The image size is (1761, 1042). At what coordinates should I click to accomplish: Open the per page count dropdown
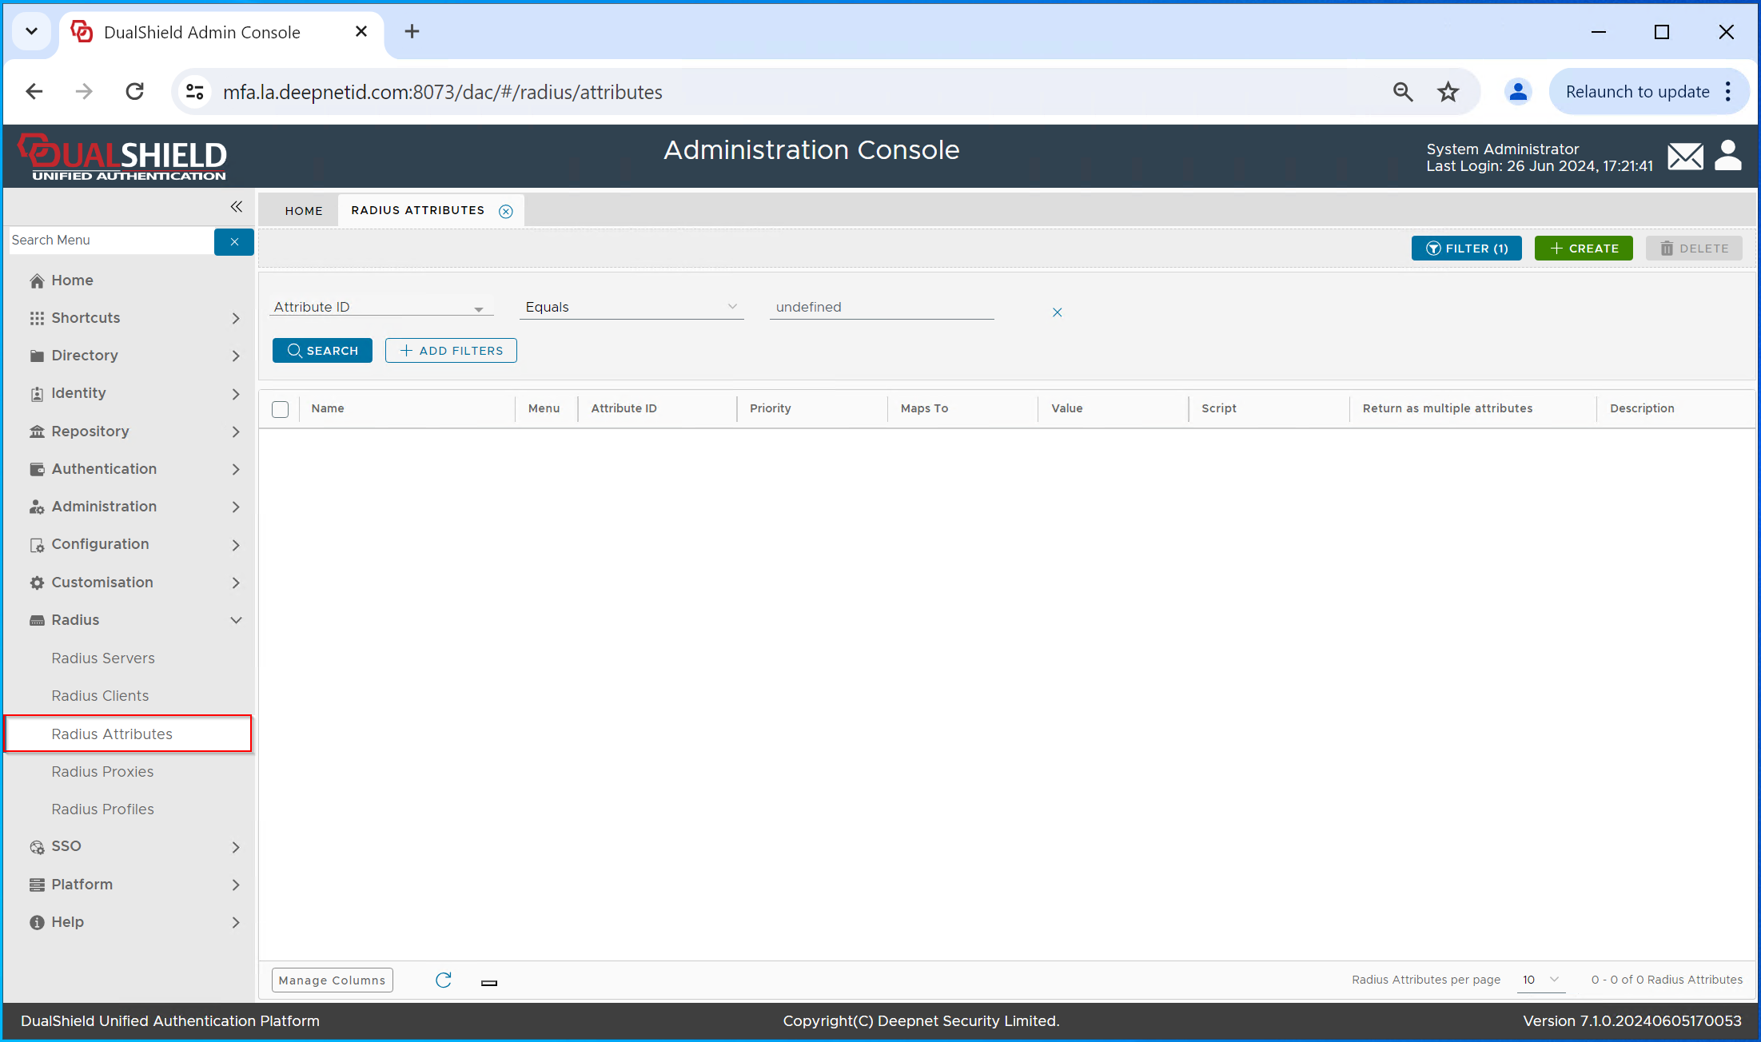click(1540, 980)
